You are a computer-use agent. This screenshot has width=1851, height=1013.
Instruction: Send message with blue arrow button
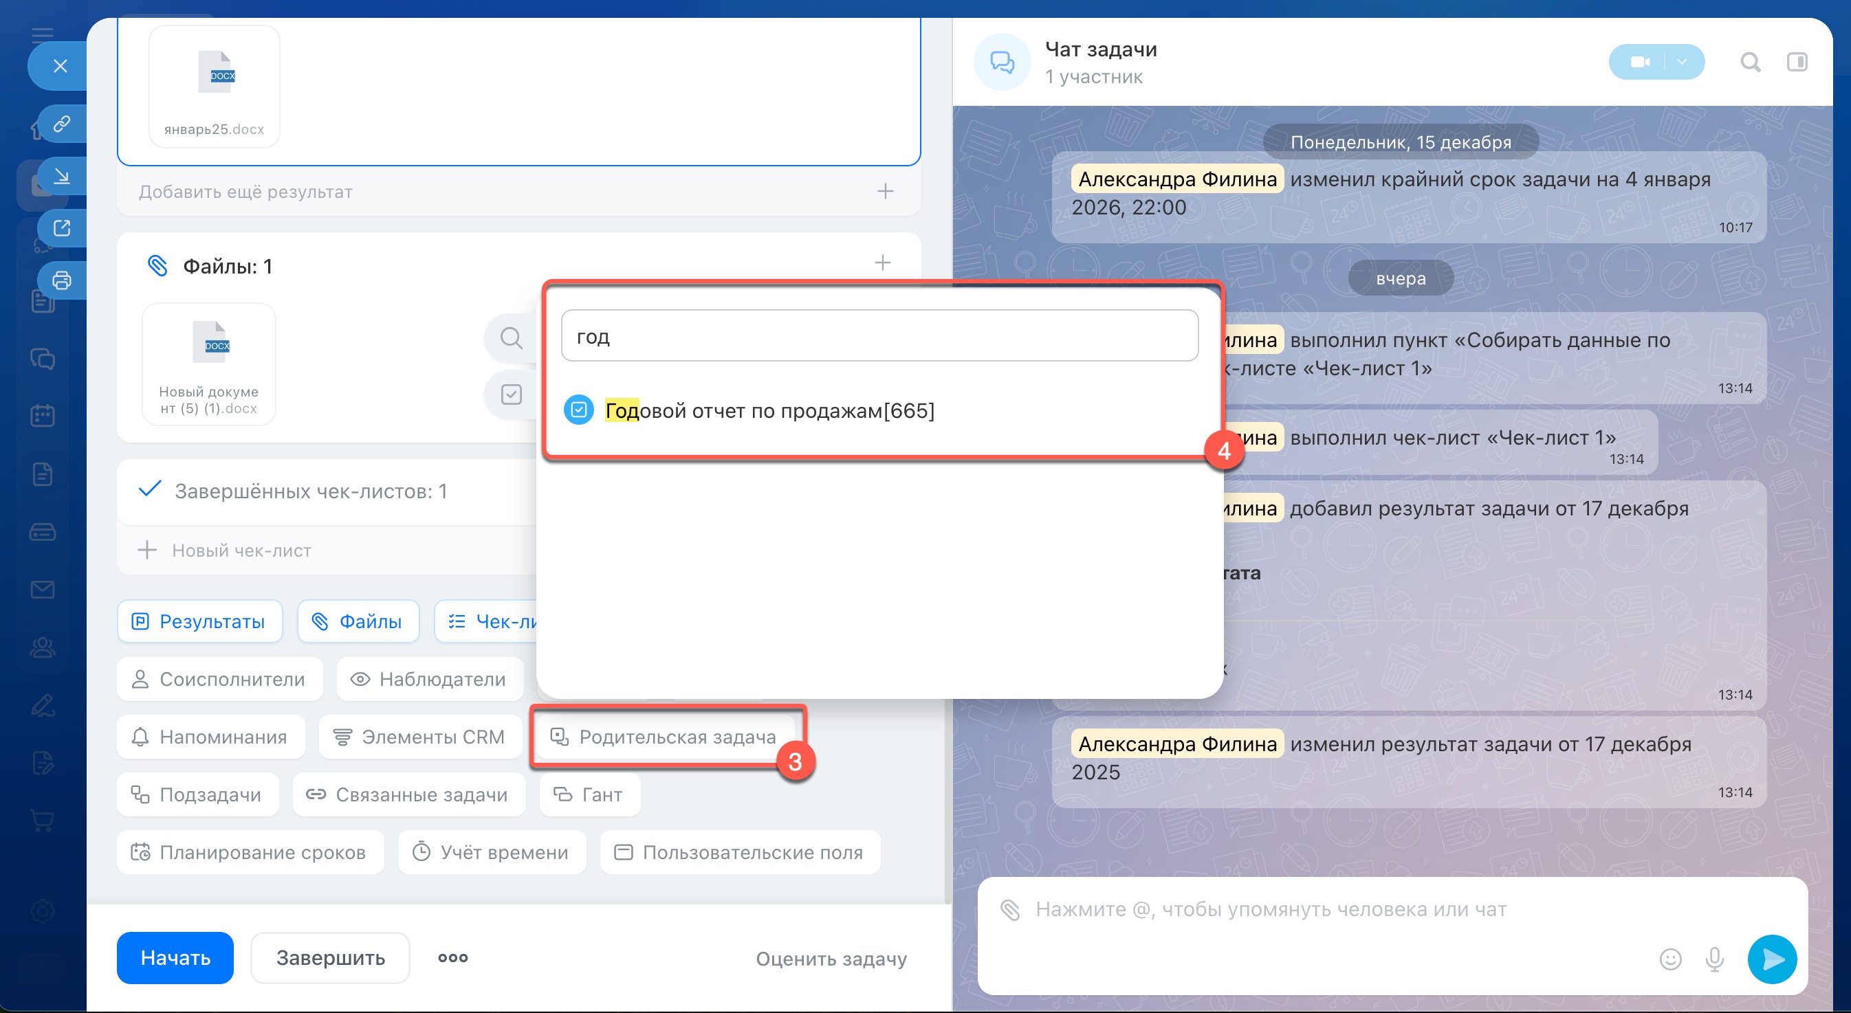click(x=1772, y=959)
